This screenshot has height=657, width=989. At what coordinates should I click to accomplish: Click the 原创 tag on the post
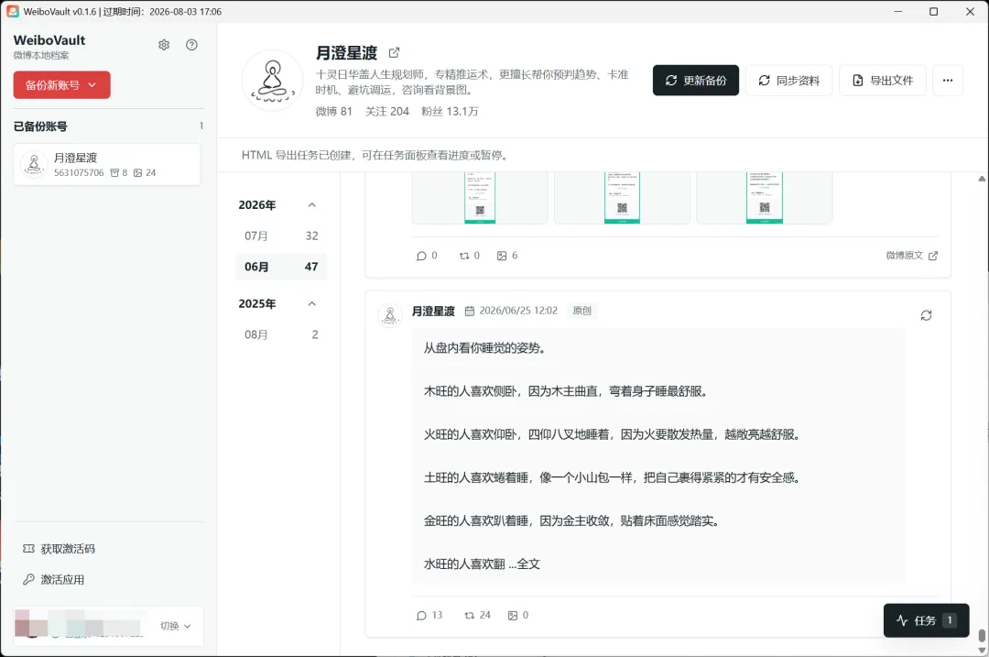point(581,311)
